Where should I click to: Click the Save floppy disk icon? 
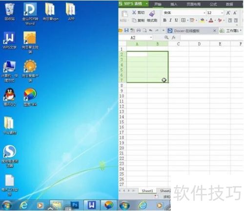pyautogui.click(x=126, y=30)
